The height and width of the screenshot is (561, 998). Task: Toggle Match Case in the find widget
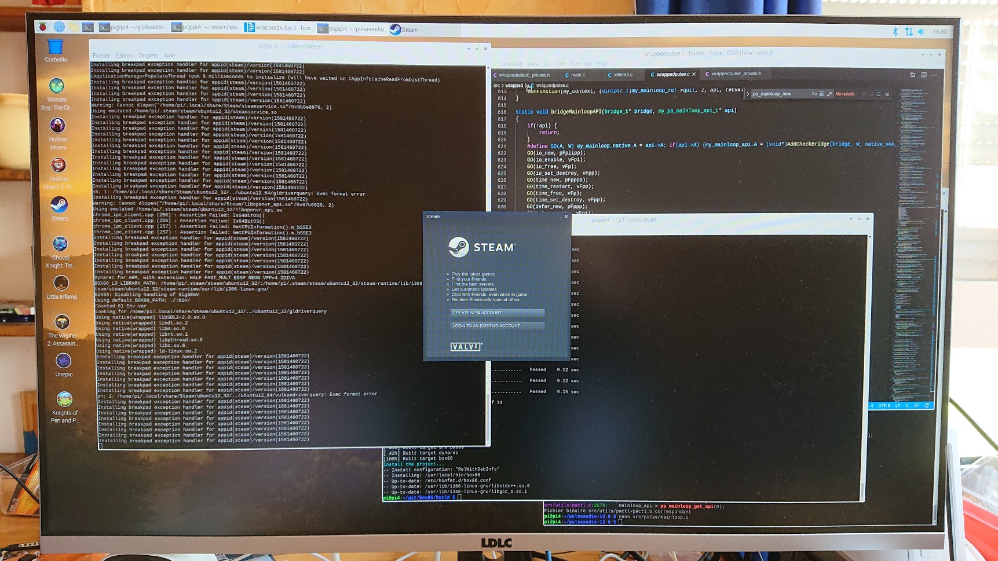[814, 94]
